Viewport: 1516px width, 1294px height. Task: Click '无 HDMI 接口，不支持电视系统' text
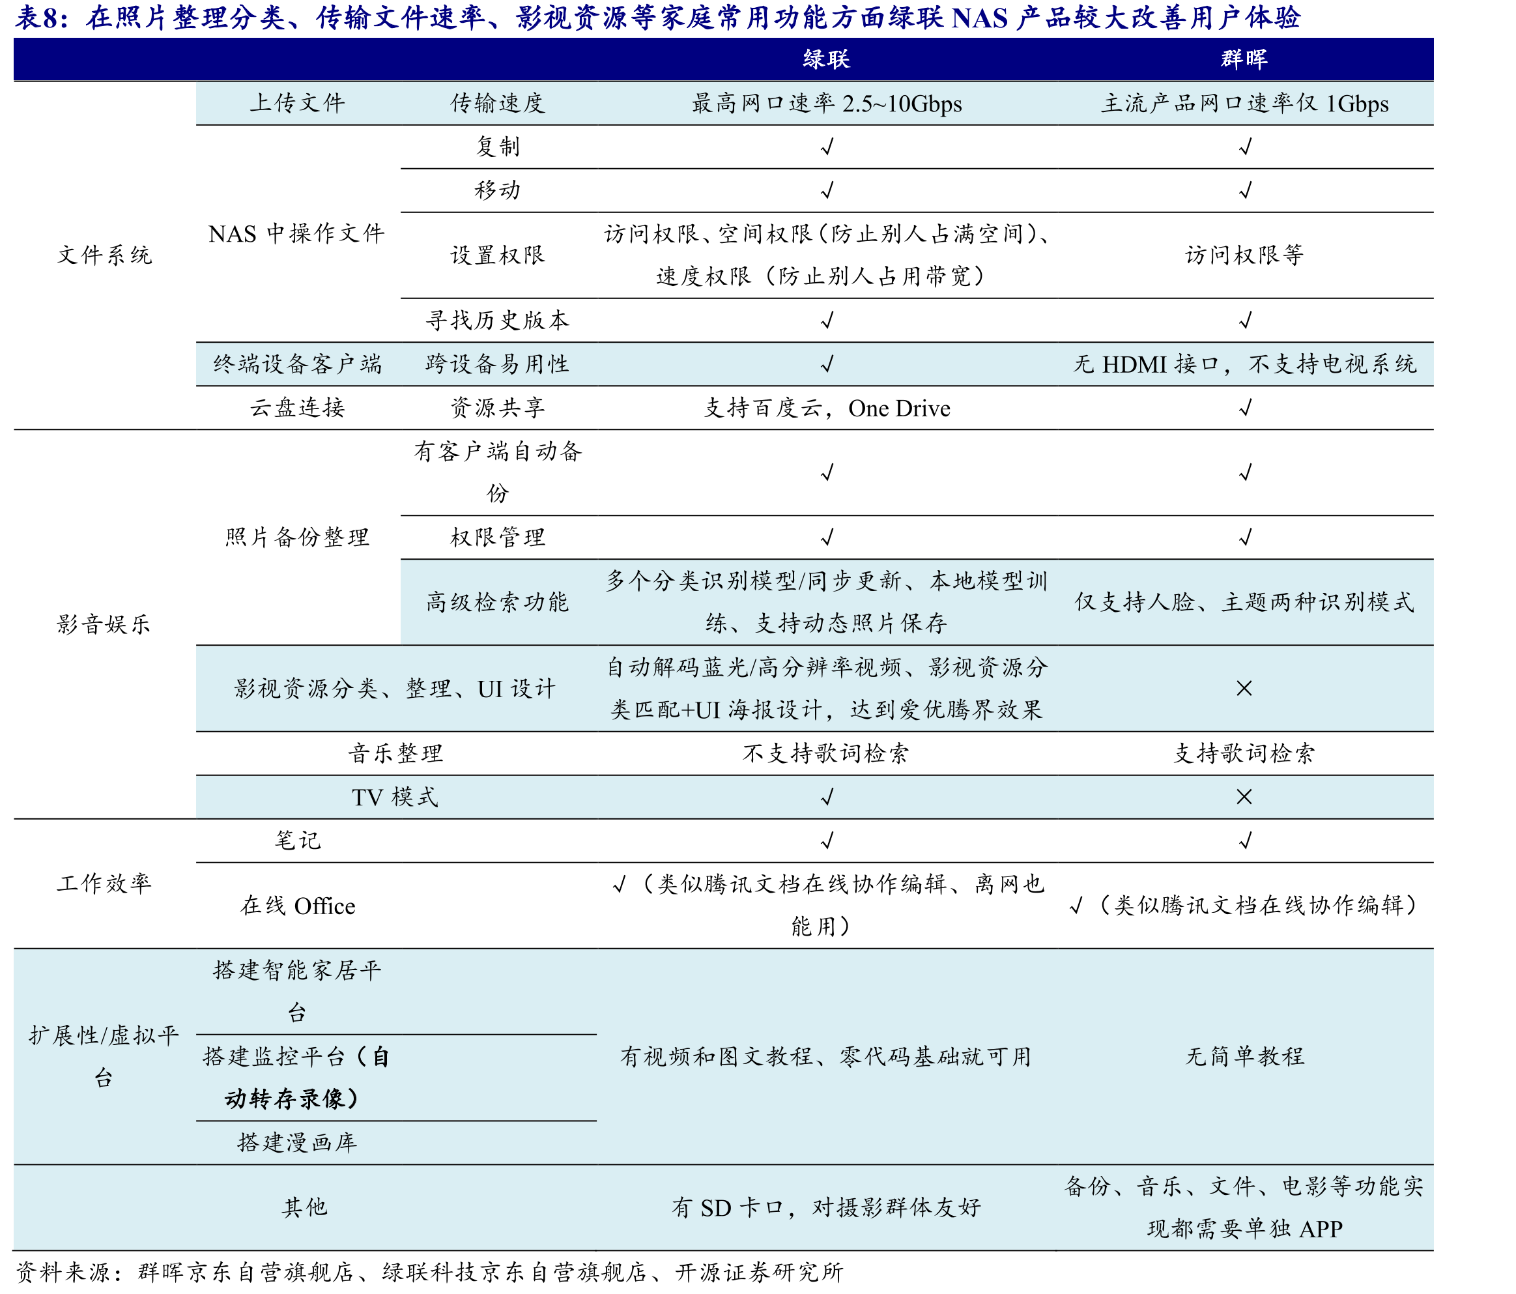click(x=1244, y=364)
